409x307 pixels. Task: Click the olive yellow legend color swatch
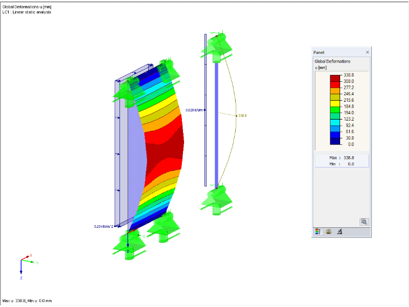(335, 97)
